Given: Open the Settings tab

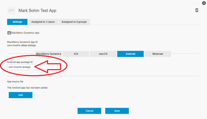Looking at the screenshot, I should (x=17, y=22).
